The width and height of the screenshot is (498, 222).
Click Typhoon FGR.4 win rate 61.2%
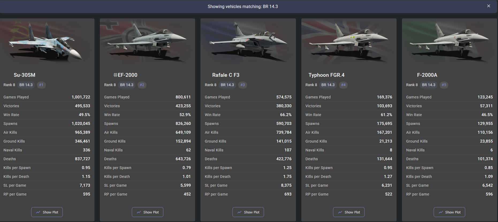[386, 115]
